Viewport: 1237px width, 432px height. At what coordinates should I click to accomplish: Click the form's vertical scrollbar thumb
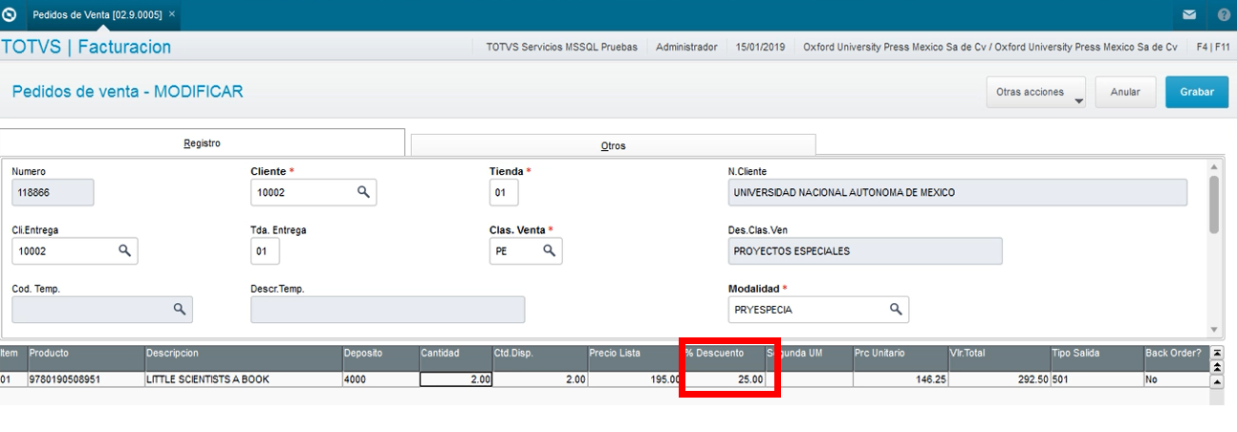pos(1214,205)
